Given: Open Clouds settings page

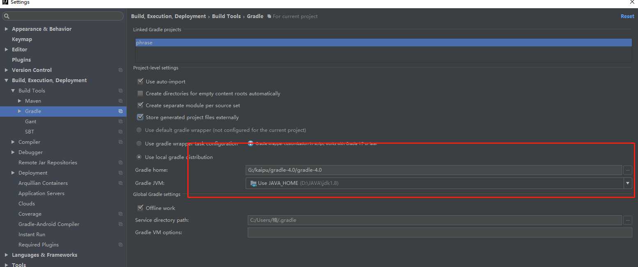Looking at the screenshot, I should [x=27, y=204].
